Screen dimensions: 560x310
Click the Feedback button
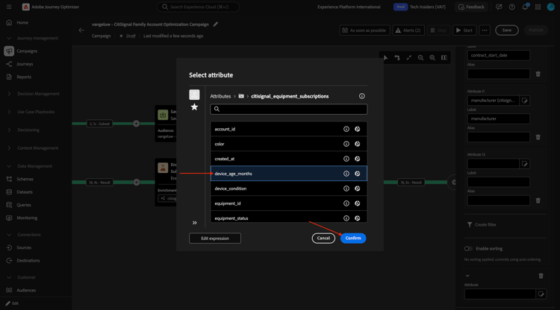[471, 7]
